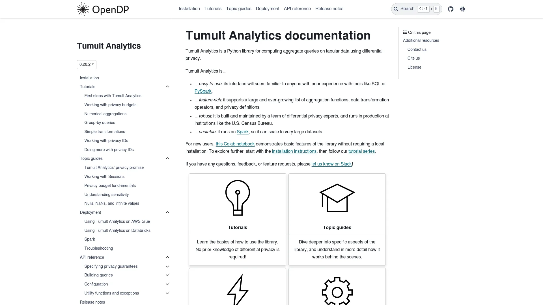Click the OpenDP wordmark text
The height and width of the screenshot is (305, 543).
(111, 10)
